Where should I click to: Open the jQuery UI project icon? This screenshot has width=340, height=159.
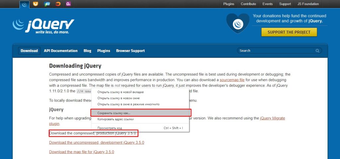click(x=35, y=4)
